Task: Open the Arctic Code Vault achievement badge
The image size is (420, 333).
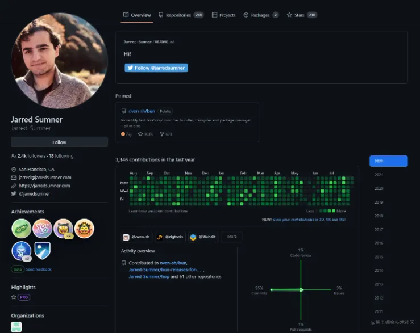Action: click(42, 251)
